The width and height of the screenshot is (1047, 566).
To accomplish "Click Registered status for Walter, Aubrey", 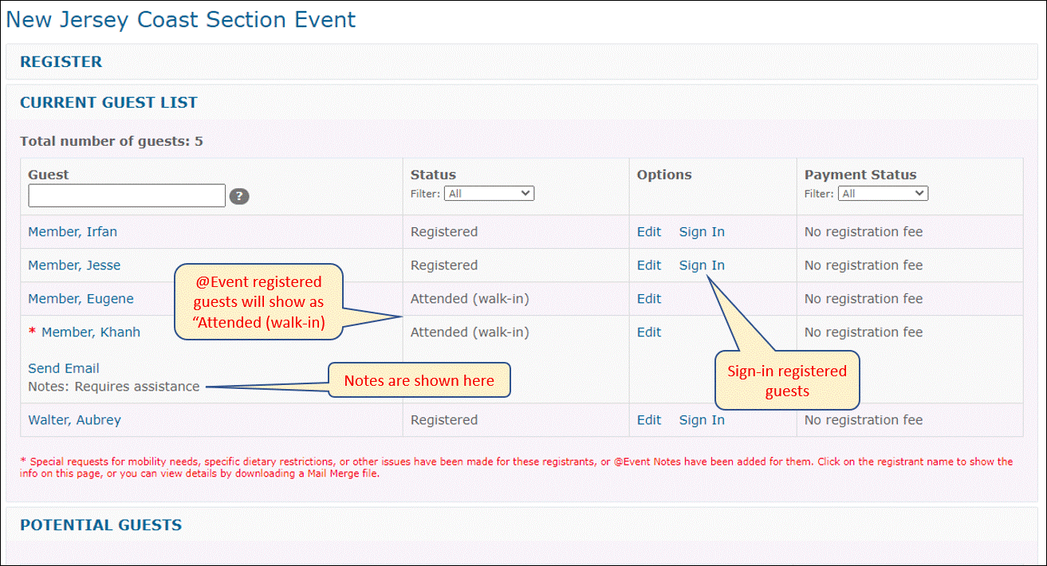I will pyautogui.click(x=444, y=420).
